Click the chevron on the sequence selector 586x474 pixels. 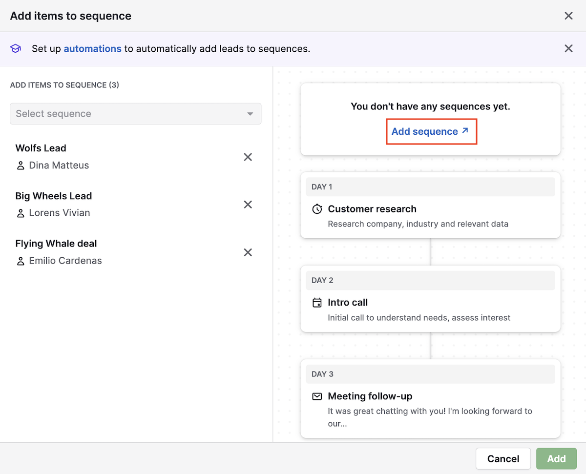[251, 113]
